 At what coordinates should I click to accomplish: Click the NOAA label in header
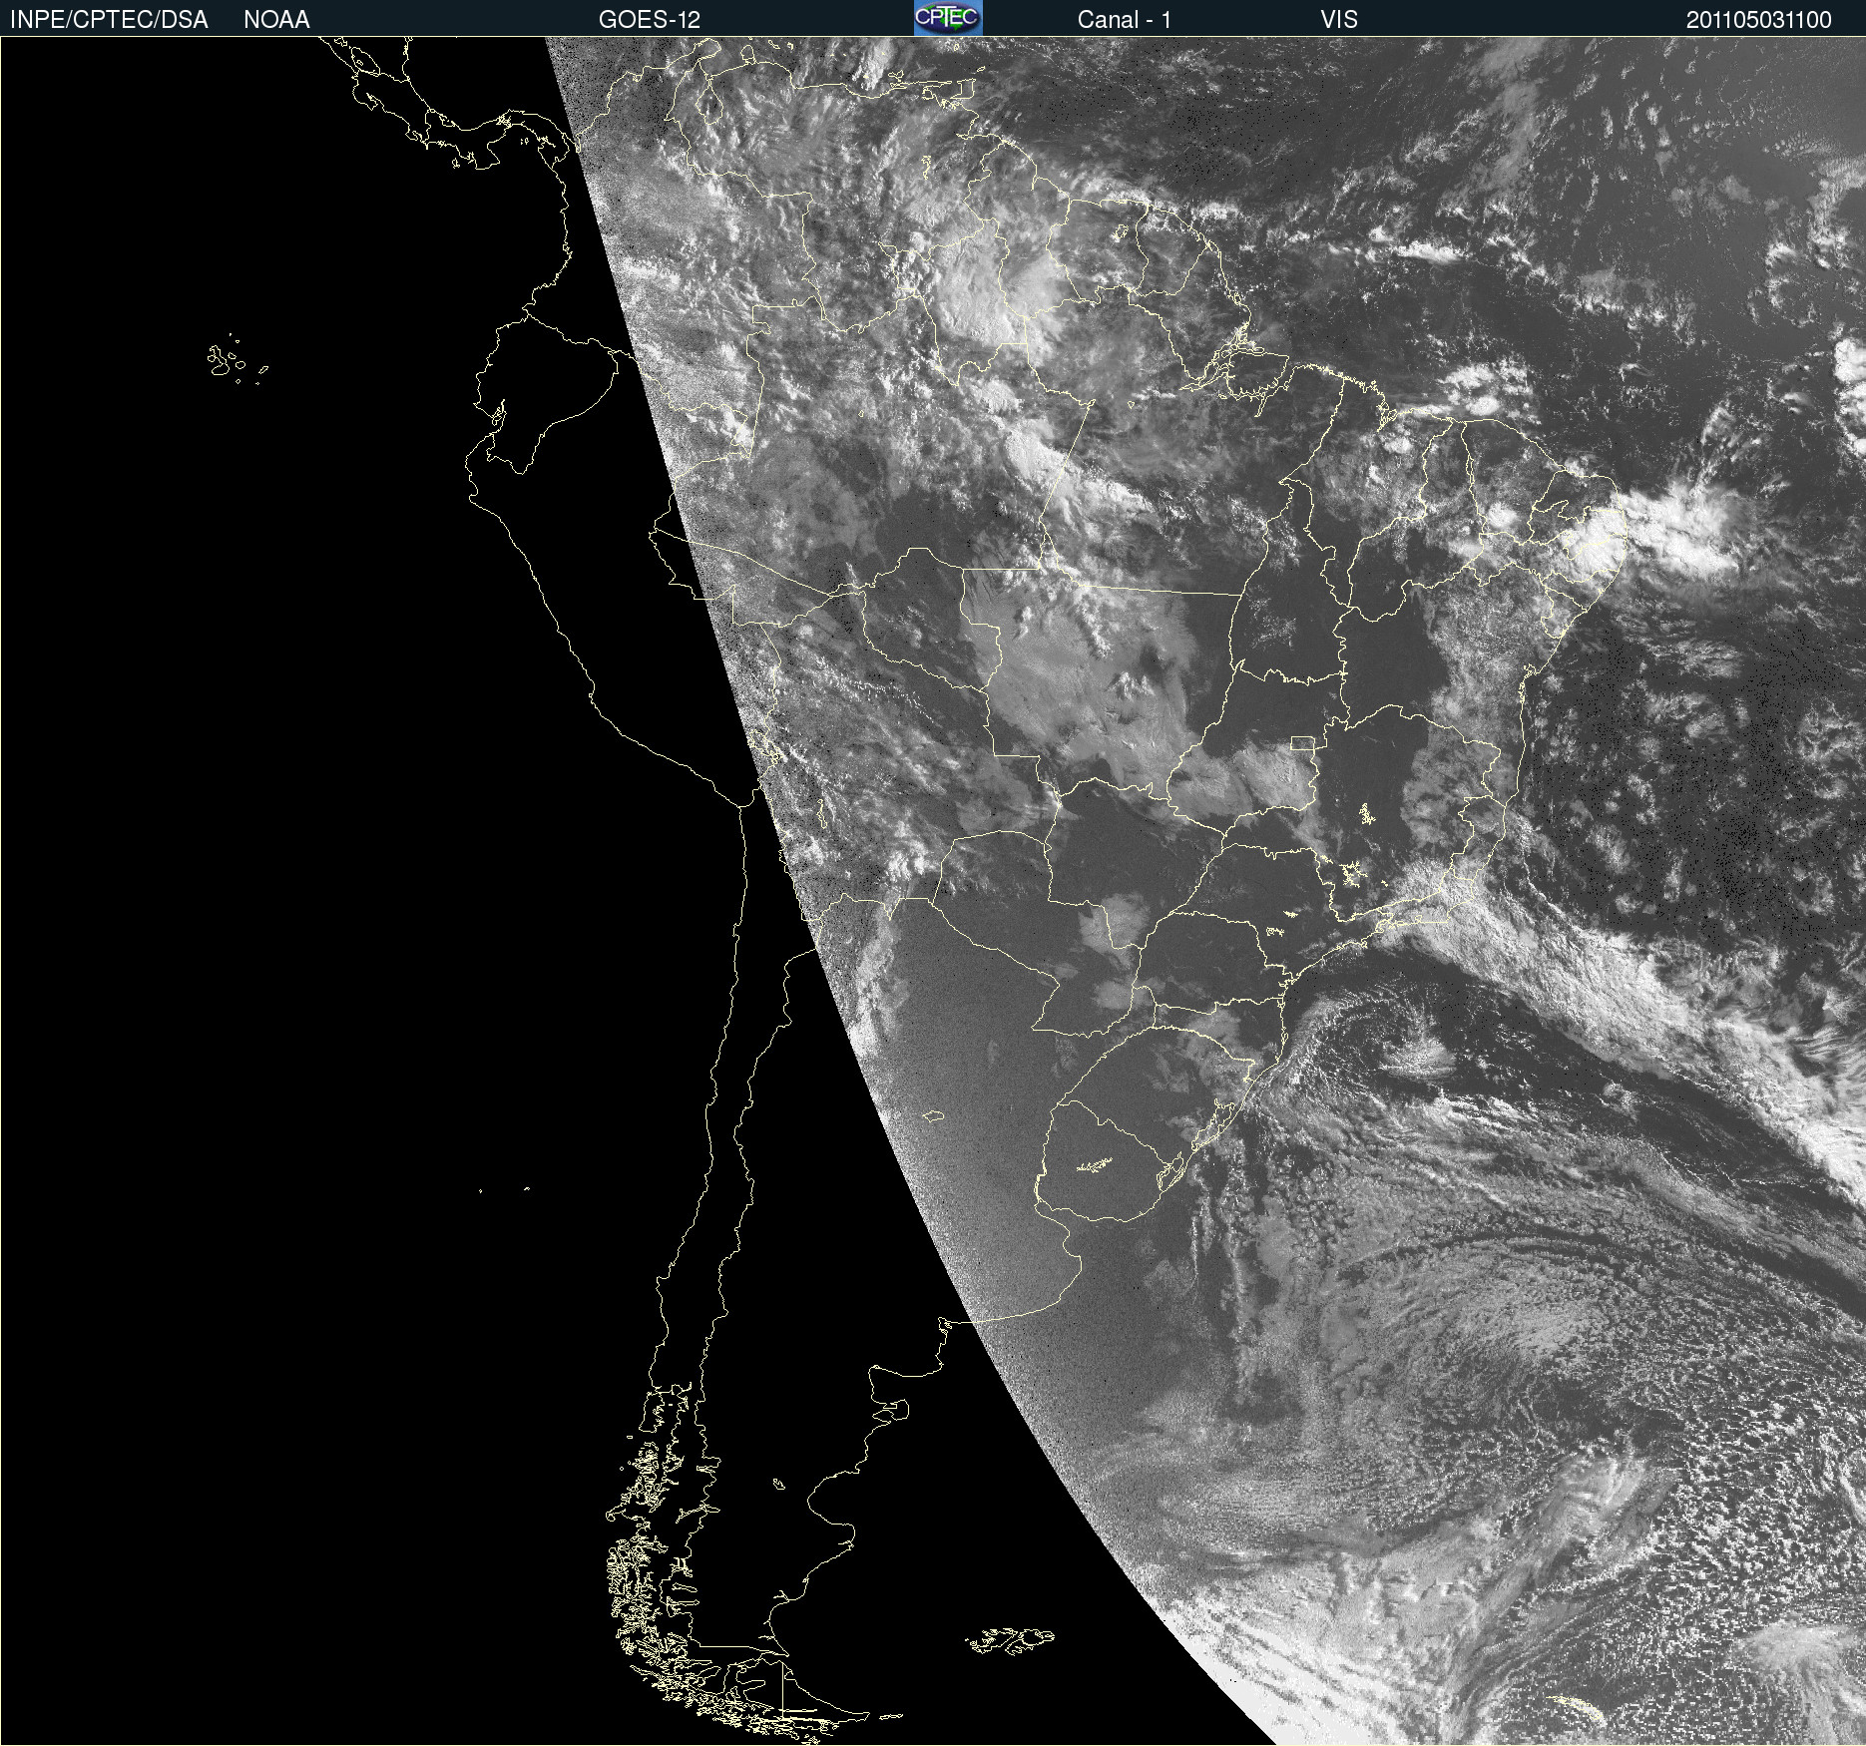(x=276, y=20)
